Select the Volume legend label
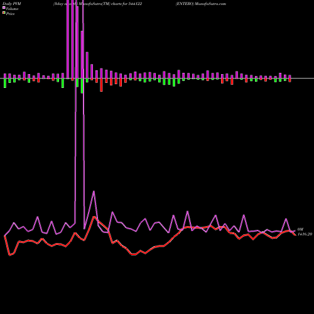314x314 pixels. 12,9
